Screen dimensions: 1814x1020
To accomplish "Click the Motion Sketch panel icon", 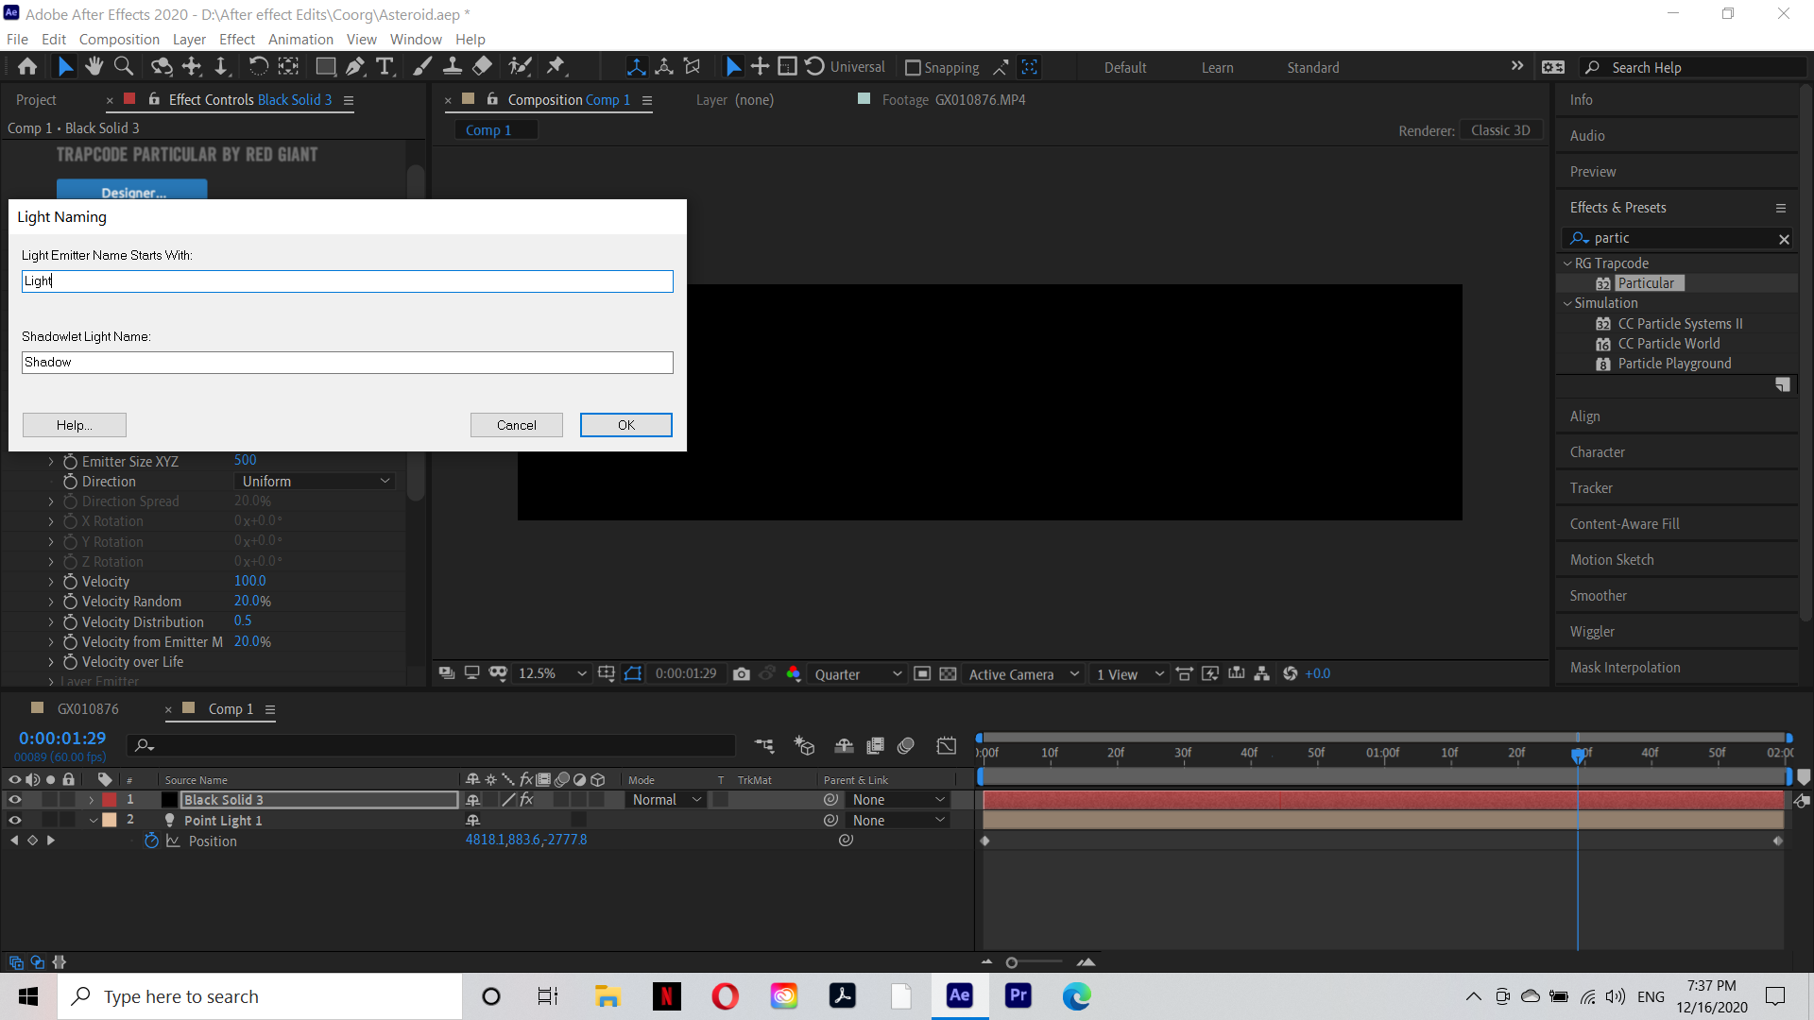I will pos(1612,559).
